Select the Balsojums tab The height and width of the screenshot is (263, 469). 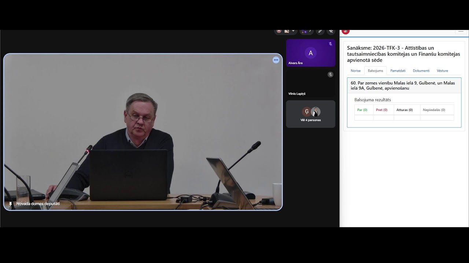pyautogui.click(x=376, y=70)
